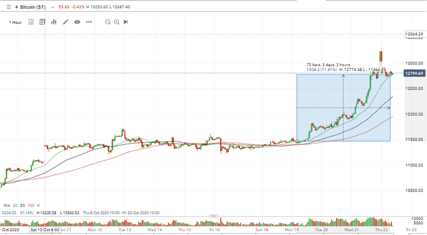Click the Wed 14 date axis label
Image resolution: width=427 pixels, height=235 pixels.
tap(154, 230)
